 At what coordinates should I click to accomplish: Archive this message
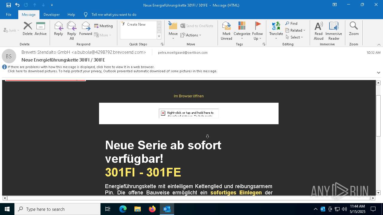coord(40,29)
